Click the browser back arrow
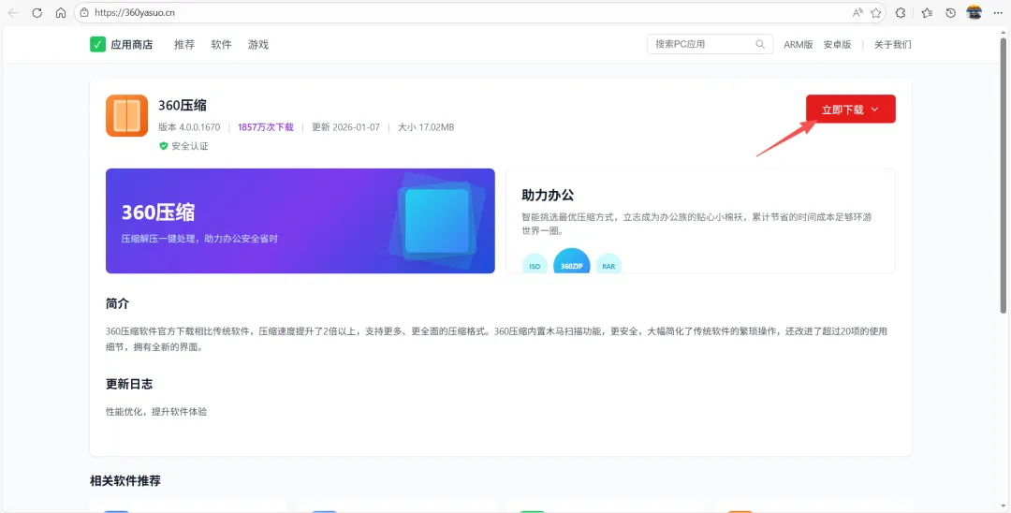The height and width of the screenshot is (513, 1011). tap(13, 13)
